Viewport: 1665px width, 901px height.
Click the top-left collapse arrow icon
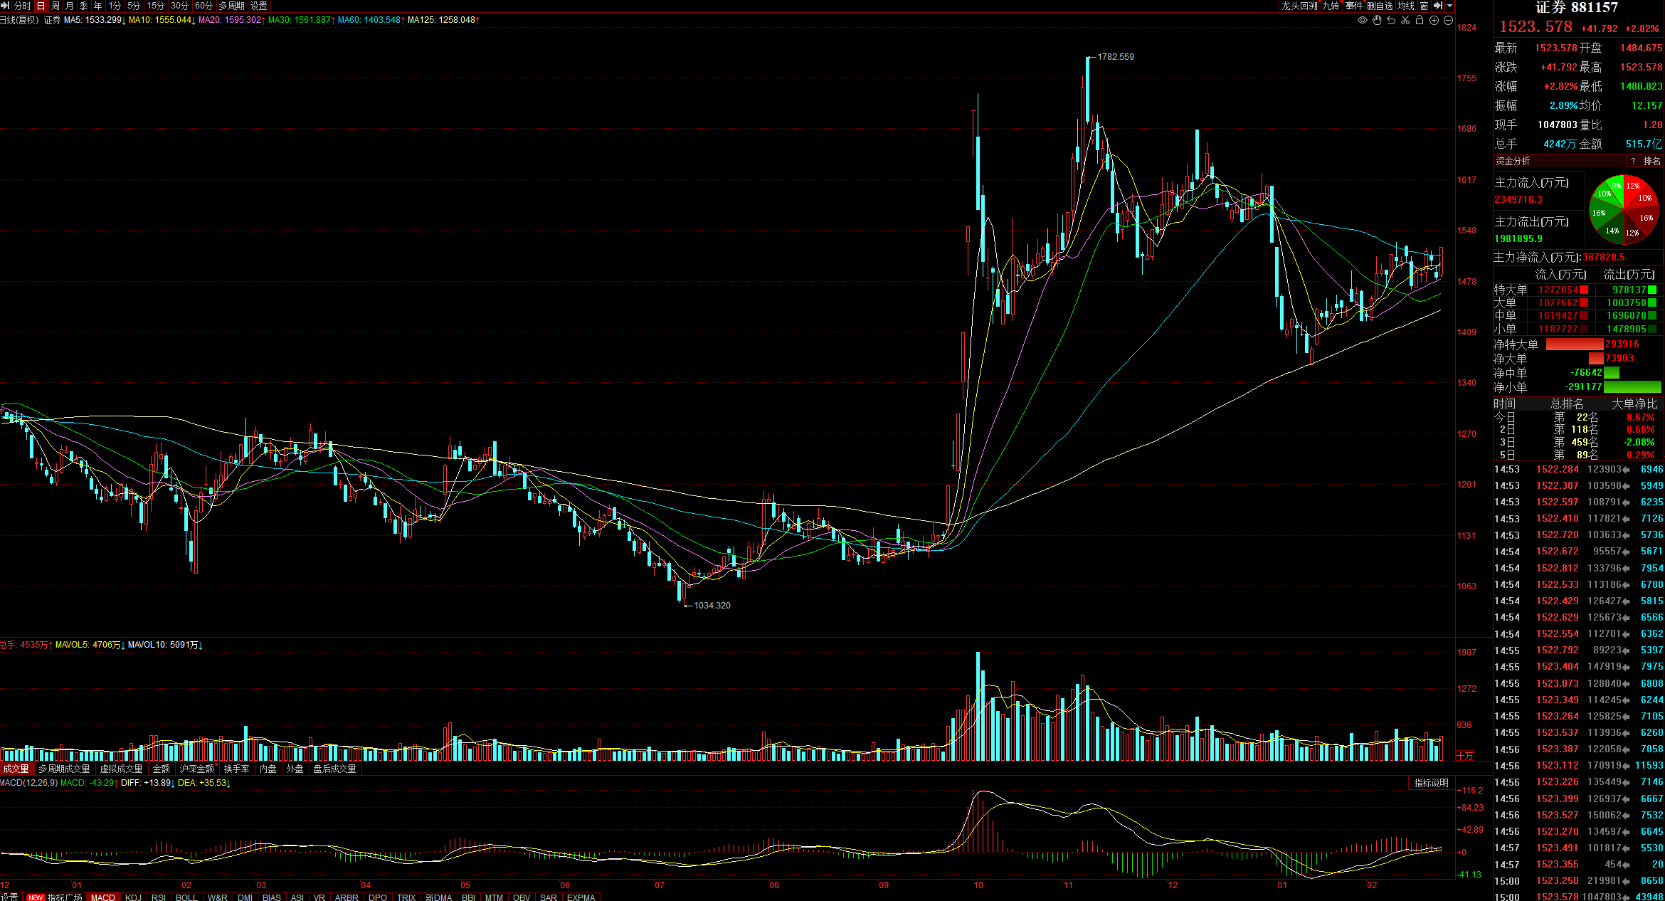(6, 6)
